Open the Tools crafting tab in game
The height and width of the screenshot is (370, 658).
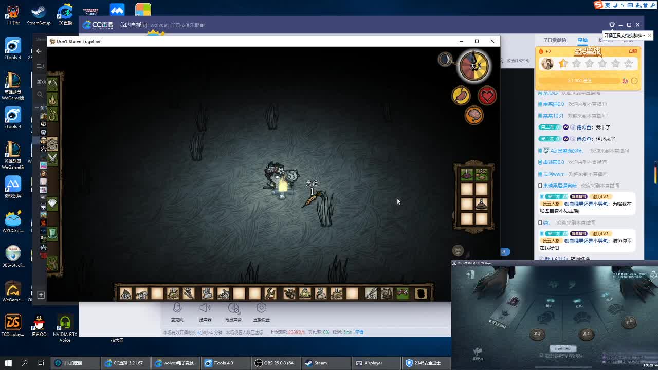pyautogui.click(x=52, y=83)
